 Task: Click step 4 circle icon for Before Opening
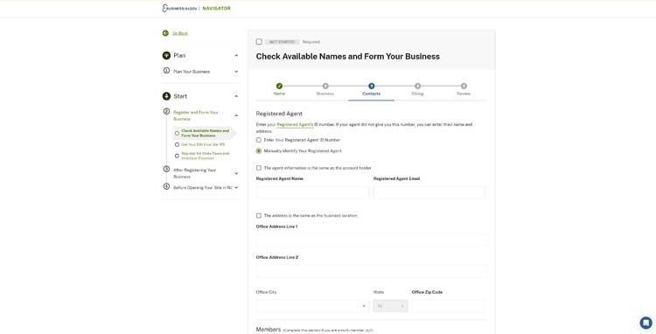click(x=166, y=186)
